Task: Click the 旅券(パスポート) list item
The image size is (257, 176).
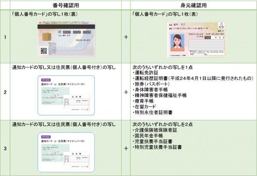Action: click(x=151, y=84)
